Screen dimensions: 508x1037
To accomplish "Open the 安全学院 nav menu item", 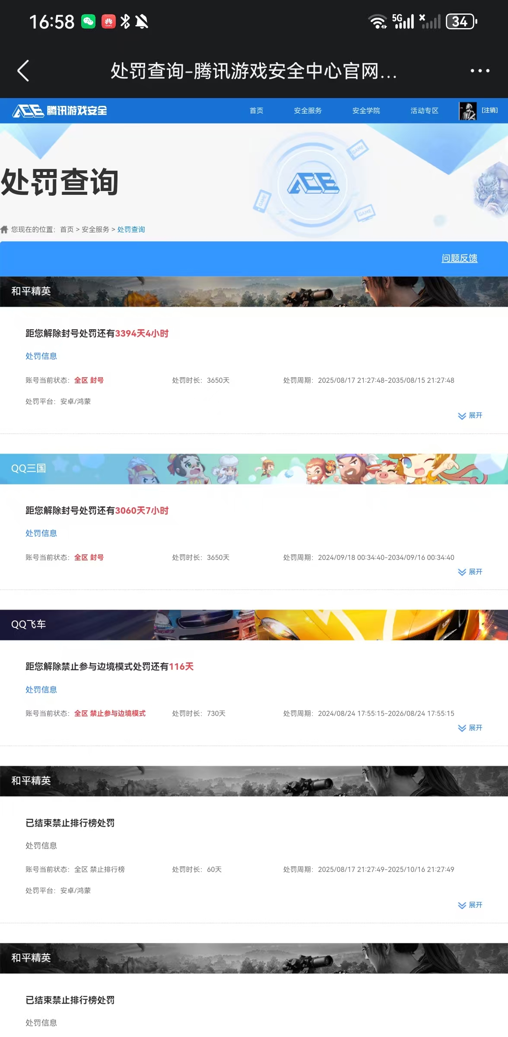I will coord(366,111).
